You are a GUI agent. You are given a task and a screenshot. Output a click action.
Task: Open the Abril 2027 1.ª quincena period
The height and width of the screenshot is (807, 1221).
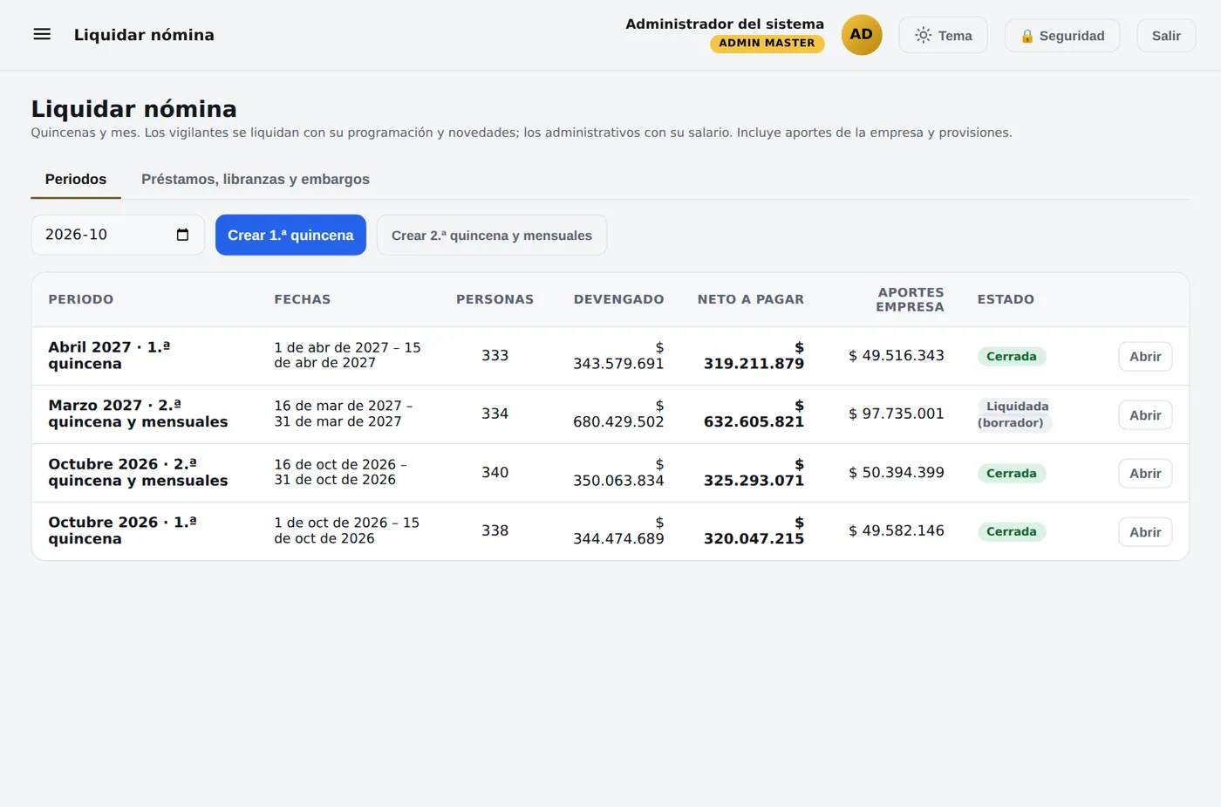(x=1145, y=357)
